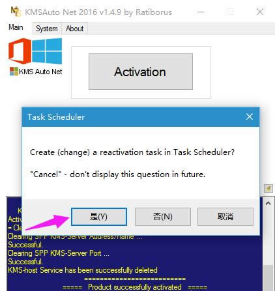Open the System tab

coord(47,29)
